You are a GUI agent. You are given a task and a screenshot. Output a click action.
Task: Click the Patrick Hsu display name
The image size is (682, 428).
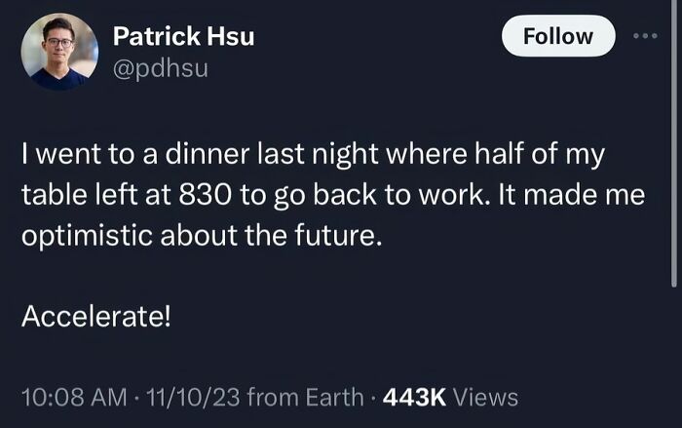click(x=183, y=36)
